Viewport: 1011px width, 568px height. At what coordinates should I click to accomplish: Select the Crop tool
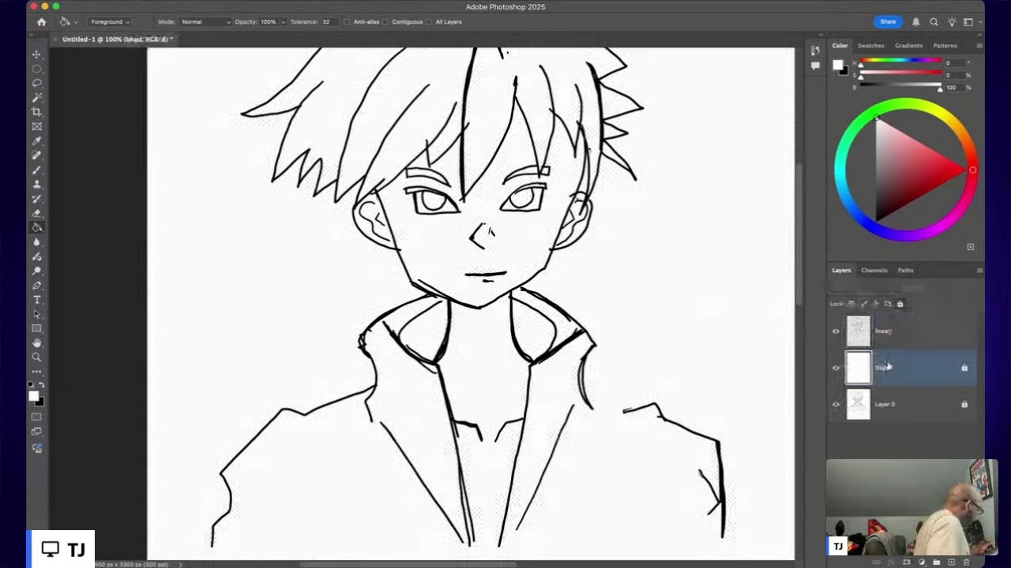point(36,112)
